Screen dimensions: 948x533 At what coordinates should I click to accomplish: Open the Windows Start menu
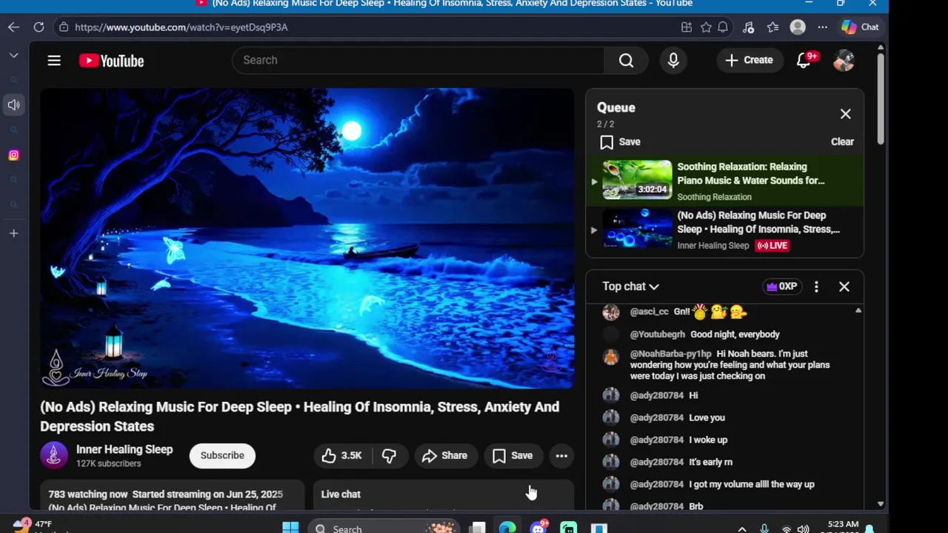pos(290,528)
